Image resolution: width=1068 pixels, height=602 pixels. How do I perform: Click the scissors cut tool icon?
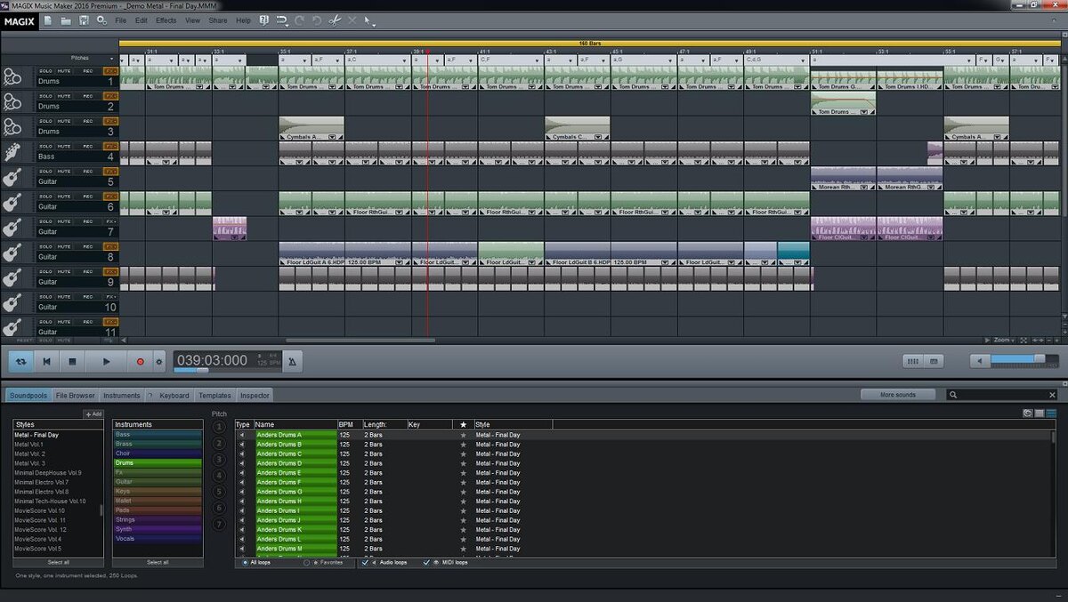(x=335, y=20)
